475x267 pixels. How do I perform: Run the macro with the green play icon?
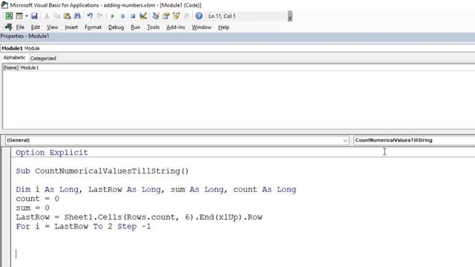coord(112,16)
